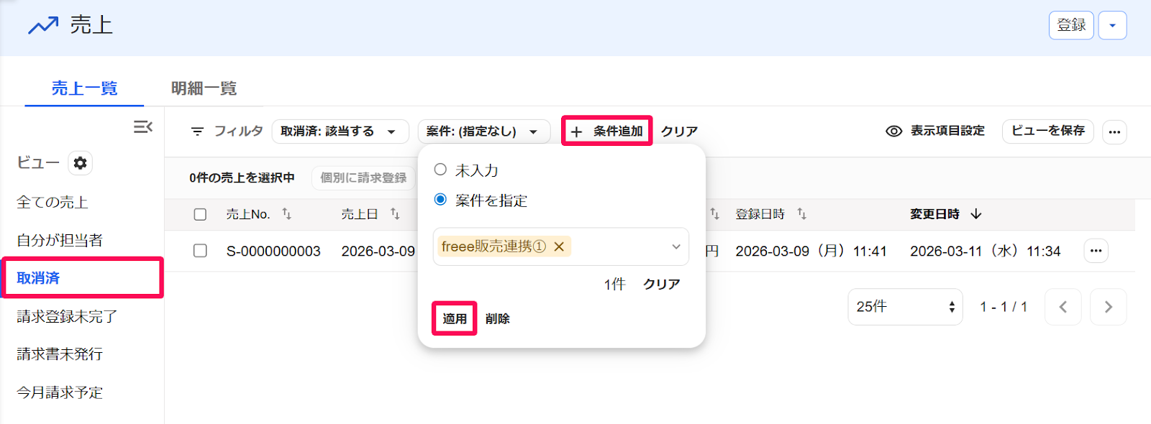Switch to the 売上一覧 tab
This screenshot has width=1151, height=424.
point(84,88)
